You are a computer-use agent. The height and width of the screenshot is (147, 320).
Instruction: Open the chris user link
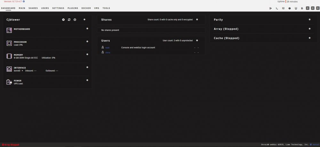click(108, 53)
